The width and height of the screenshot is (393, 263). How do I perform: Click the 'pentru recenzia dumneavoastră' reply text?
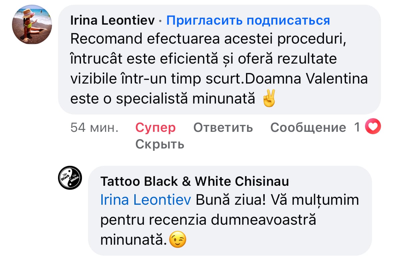tap(208, 220)
